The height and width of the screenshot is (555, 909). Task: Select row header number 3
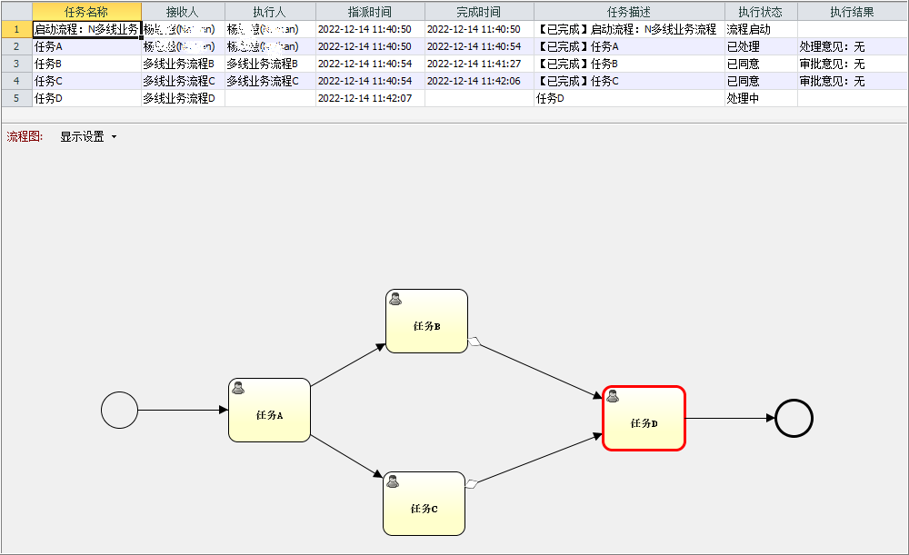(16, 64)
